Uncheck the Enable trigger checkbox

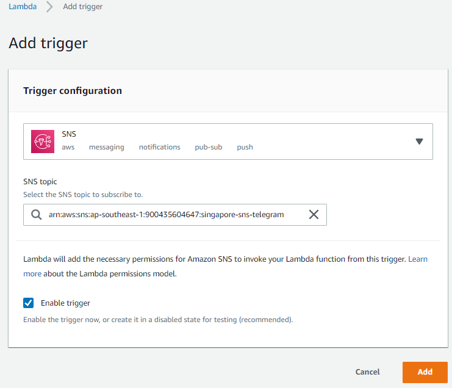pos(28,303)
